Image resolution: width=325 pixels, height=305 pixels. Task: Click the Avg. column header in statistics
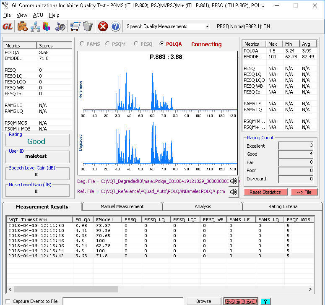(308, 44)
